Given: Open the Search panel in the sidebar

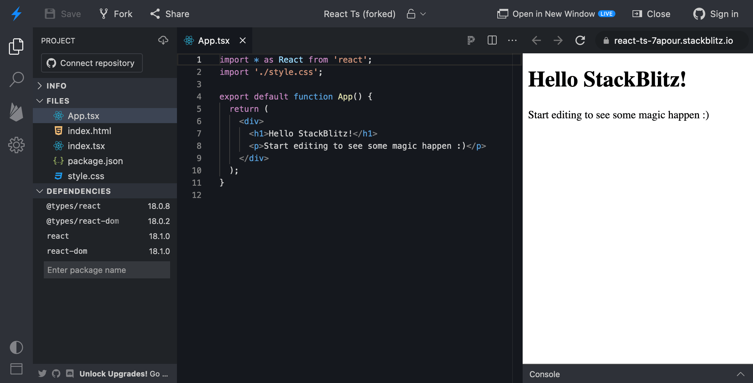Looking at the screenshot, I should point(16,79).
